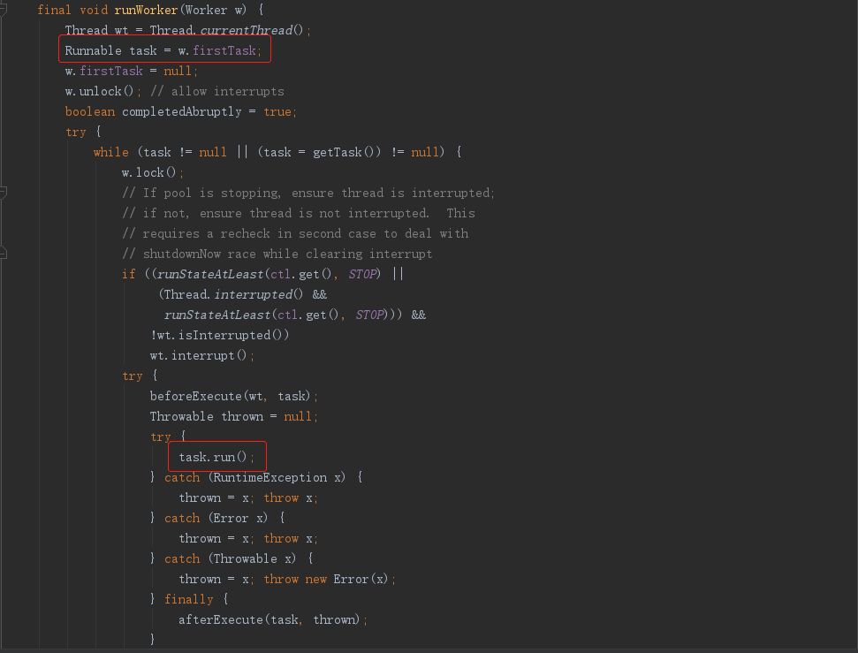Click the 'Runnable' type in the task declaration

93,50
